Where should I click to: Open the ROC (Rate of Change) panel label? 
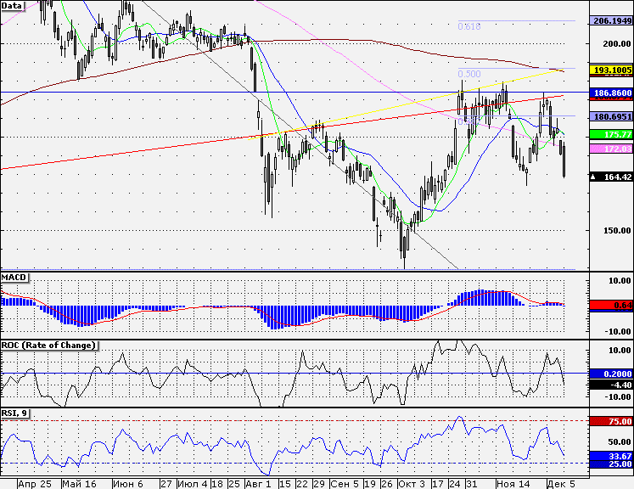[x=48, y=345]
